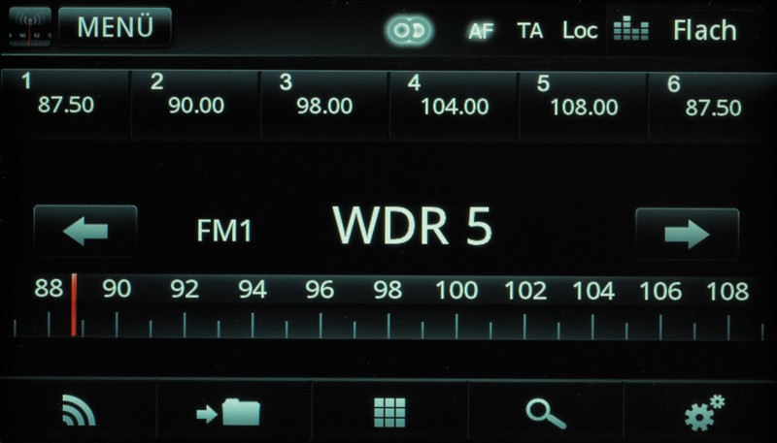Toggle AF alternative frequency
This screenshot has width=777, height=443.
click(481, 32)
